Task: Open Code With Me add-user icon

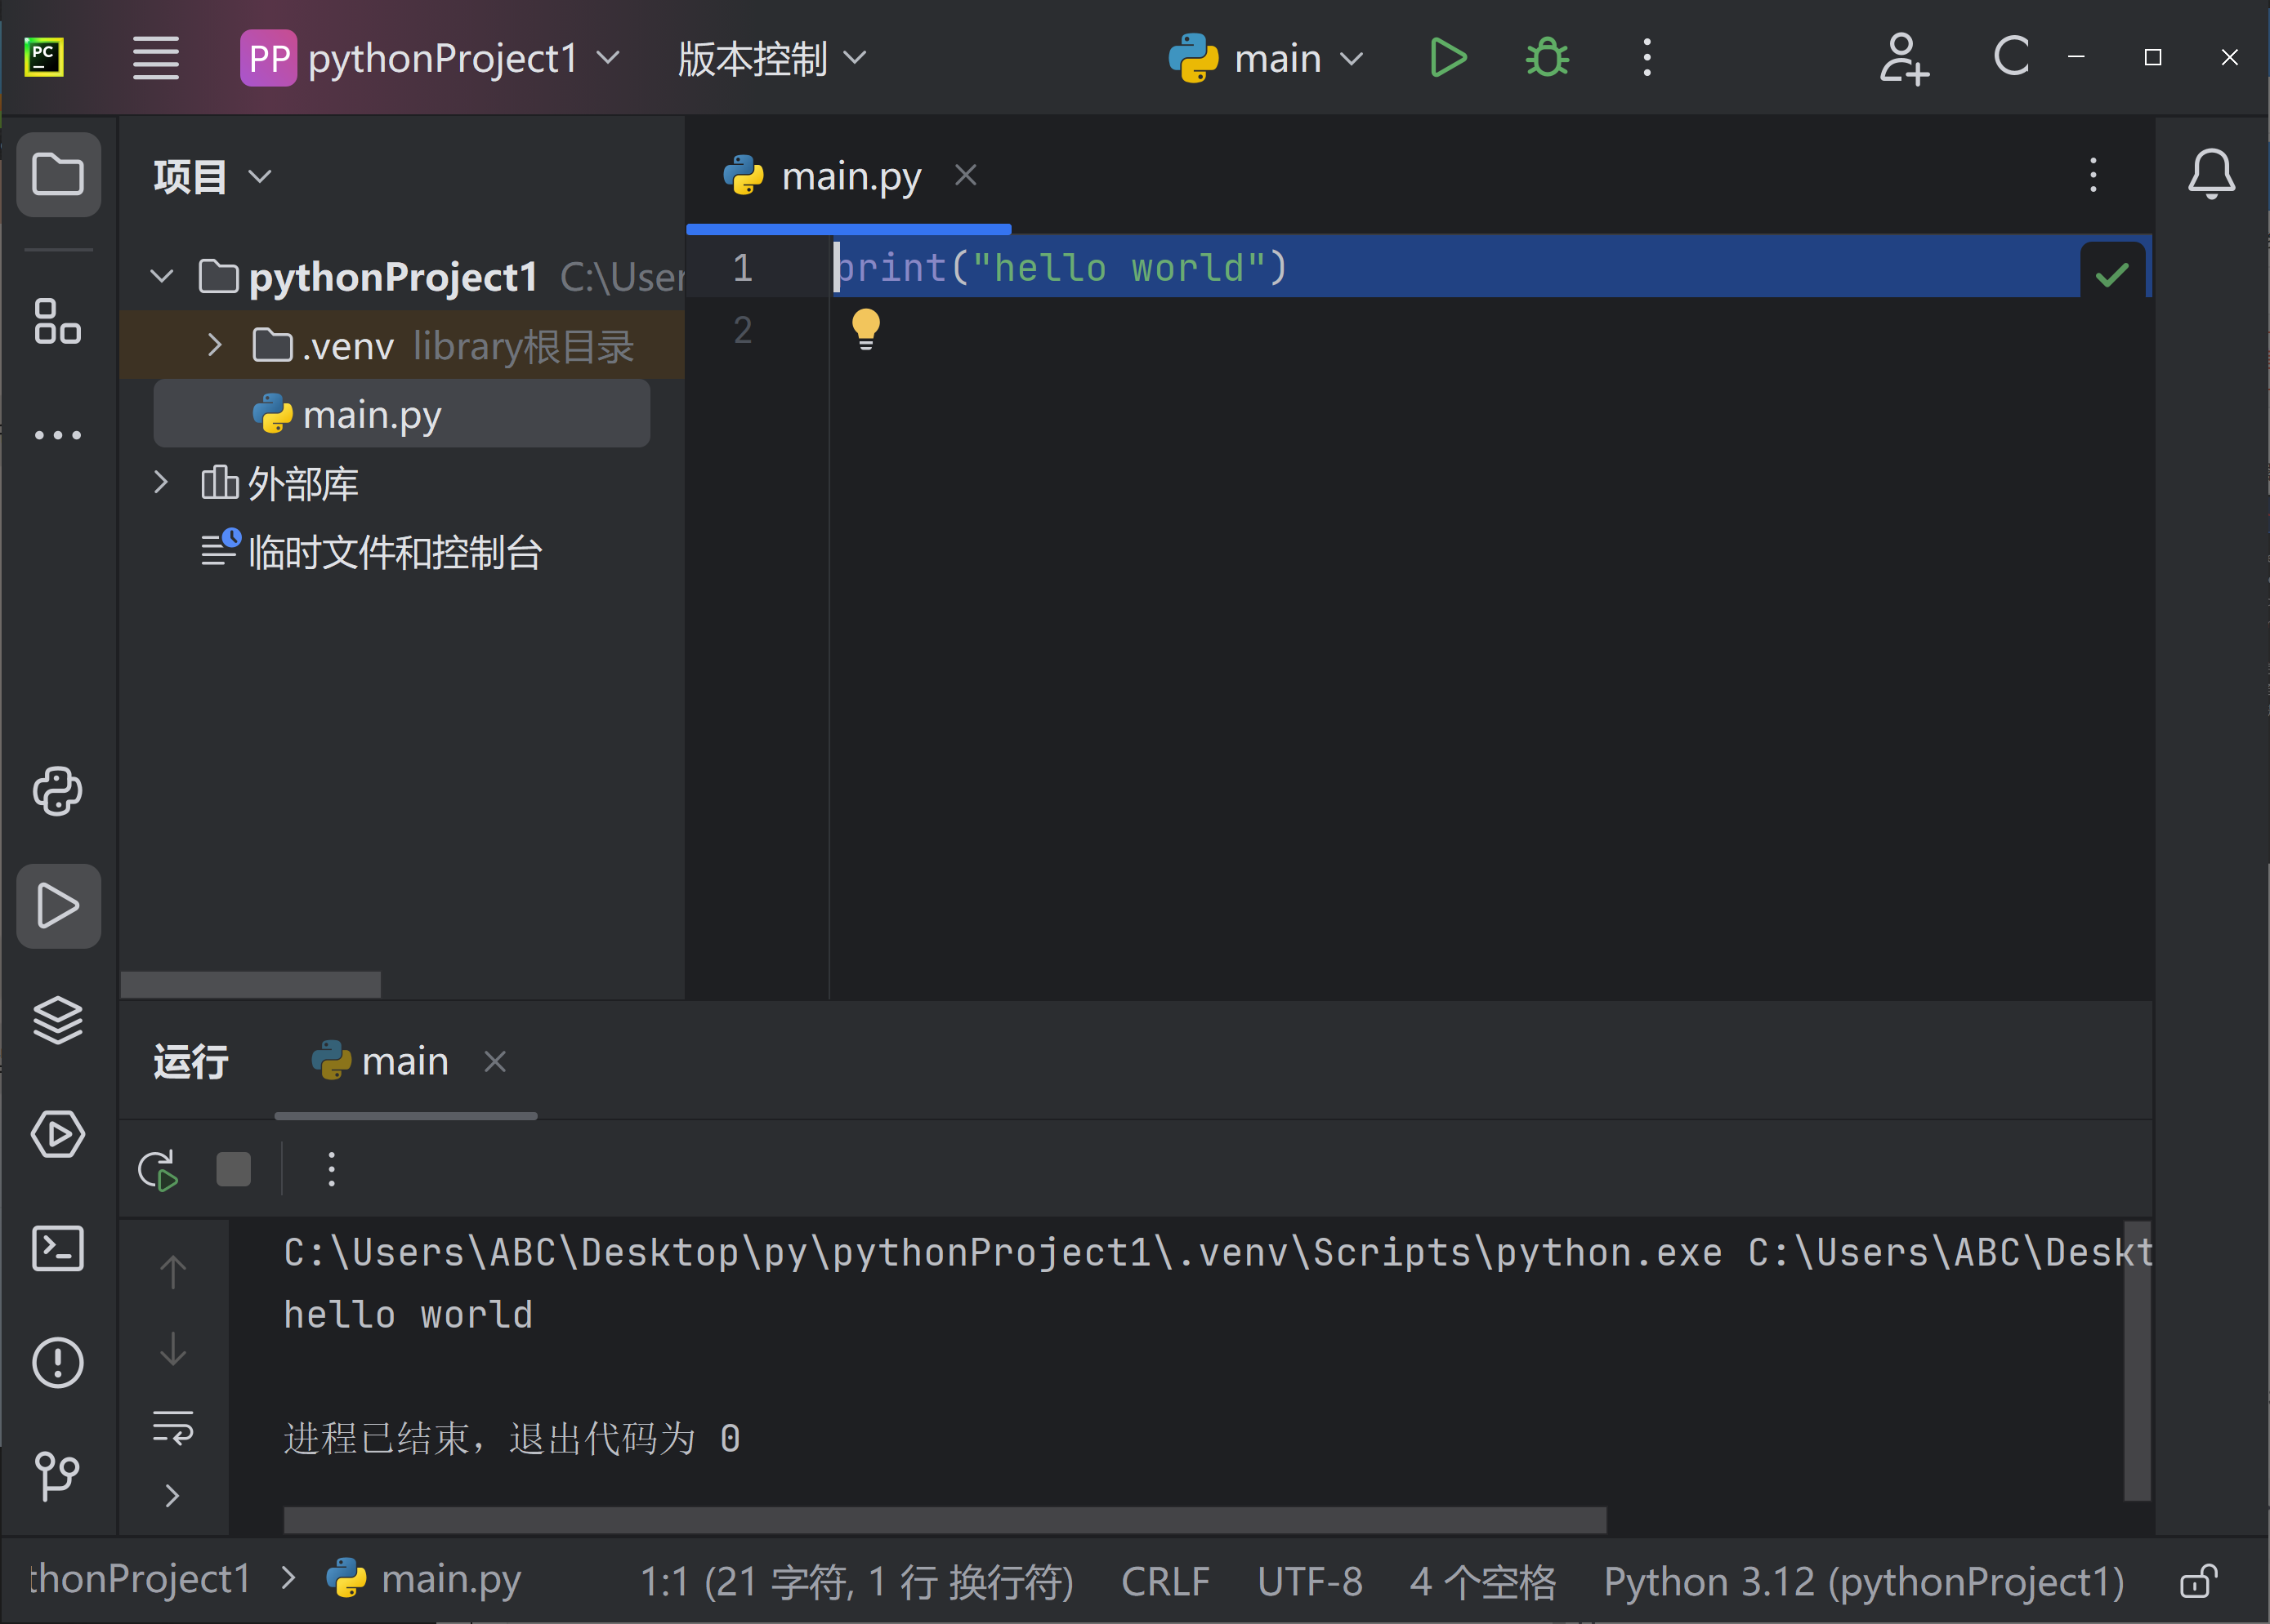Action: pyautogui.click(x=1904, y=58)
